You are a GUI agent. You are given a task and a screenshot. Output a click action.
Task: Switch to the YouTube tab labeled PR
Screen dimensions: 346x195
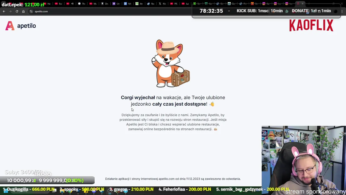click(174, 4)
